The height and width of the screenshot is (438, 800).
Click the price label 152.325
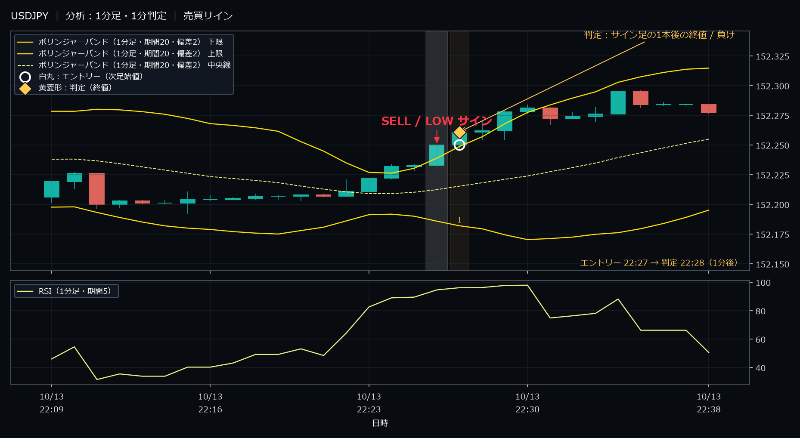[772, 56]
